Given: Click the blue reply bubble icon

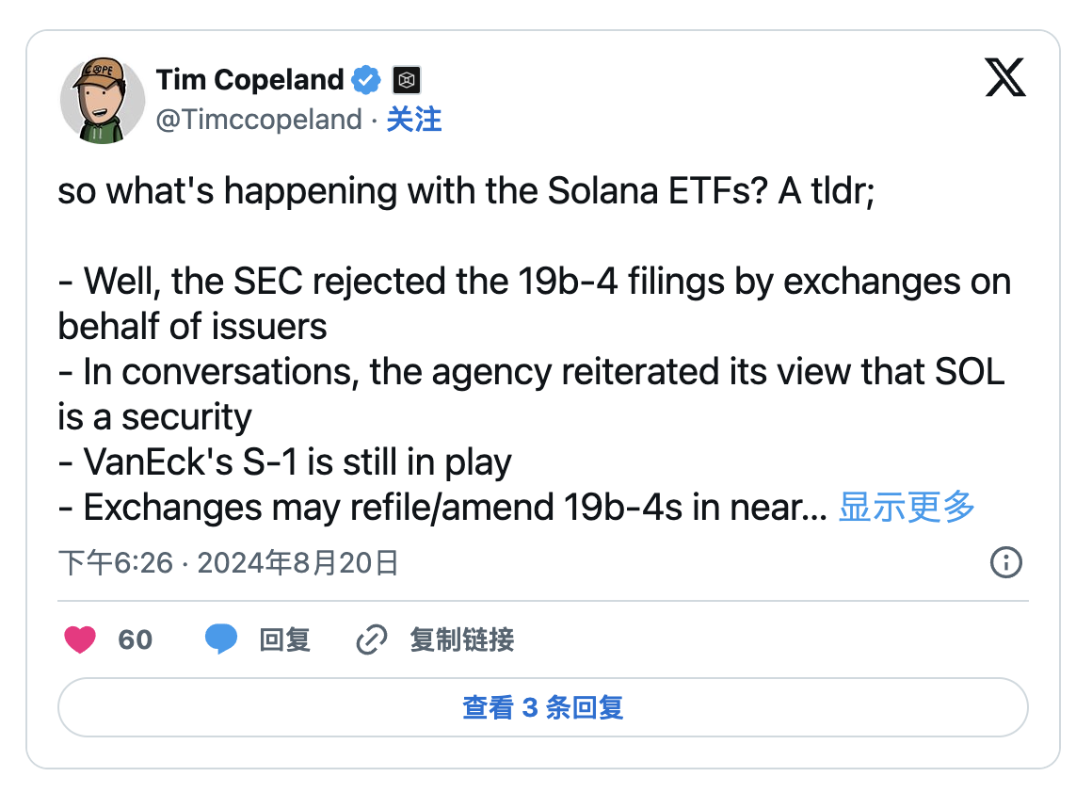Looking at the screenshot, I should [x=221, y=640].
